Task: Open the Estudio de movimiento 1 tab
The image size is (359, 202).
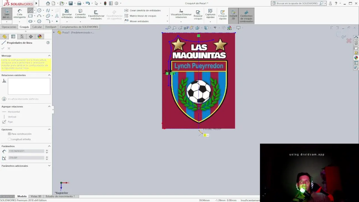Action: (x=60, y=196)
